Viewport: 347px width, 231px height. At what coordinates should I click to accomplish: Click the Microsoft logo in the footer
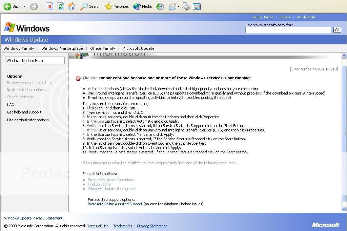click(x=326, y=225)
